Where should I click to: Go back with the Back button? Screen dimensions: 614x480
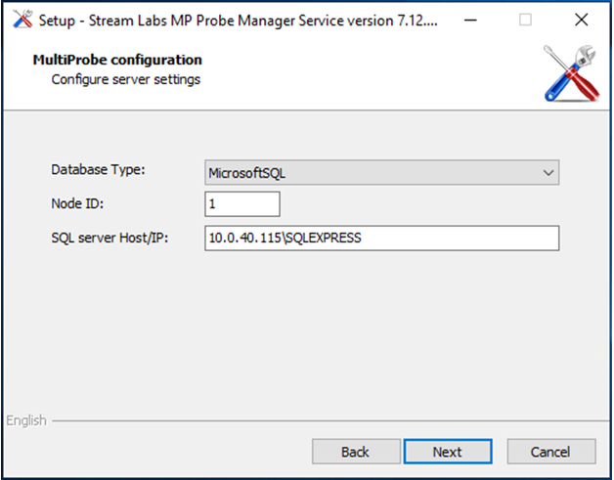pos(355,452)
